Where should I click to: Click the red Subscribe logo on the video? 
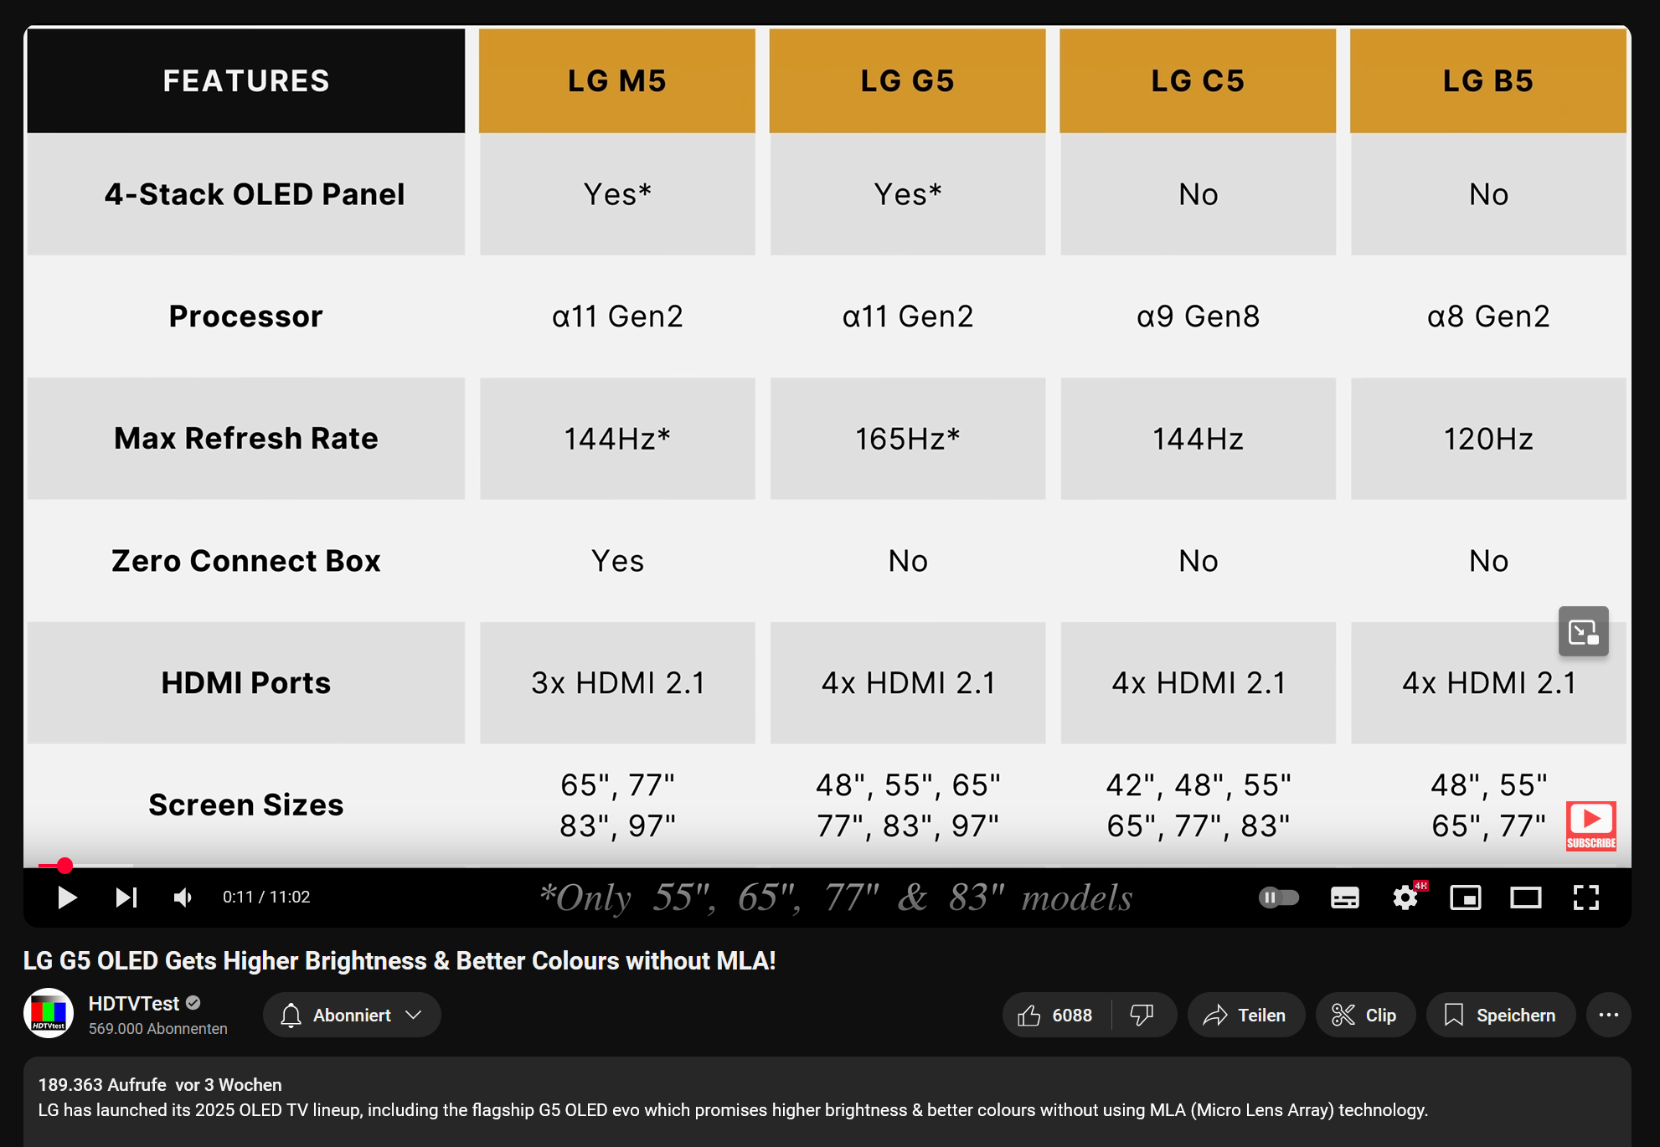pos(1590,825)
